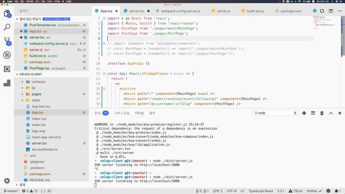This screenshot has width=345, height=194.
Task: Click errors and warnings count in status bar
Action: pos(30,191)
